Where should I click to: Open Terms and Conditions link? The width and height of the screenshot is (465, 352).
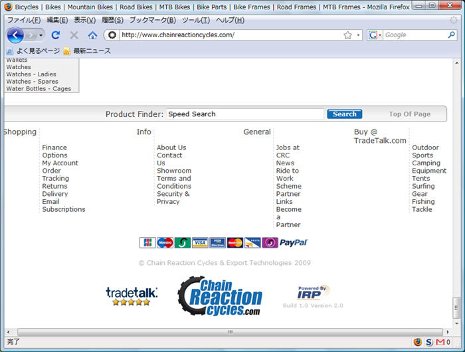174,182
